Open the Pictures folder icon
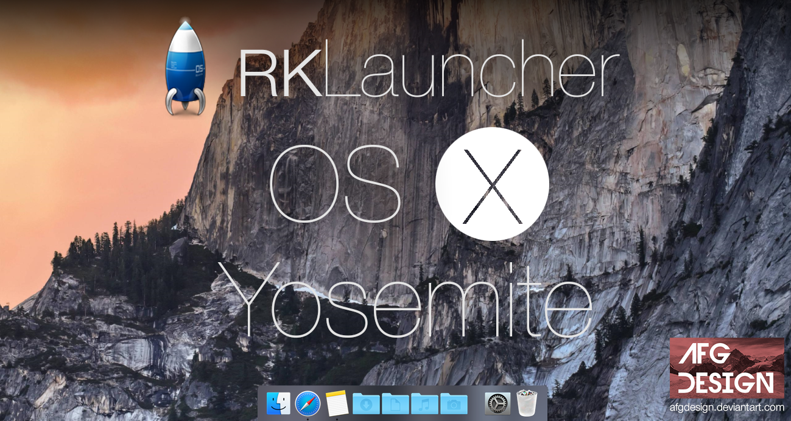 click(x=455, y=403)
